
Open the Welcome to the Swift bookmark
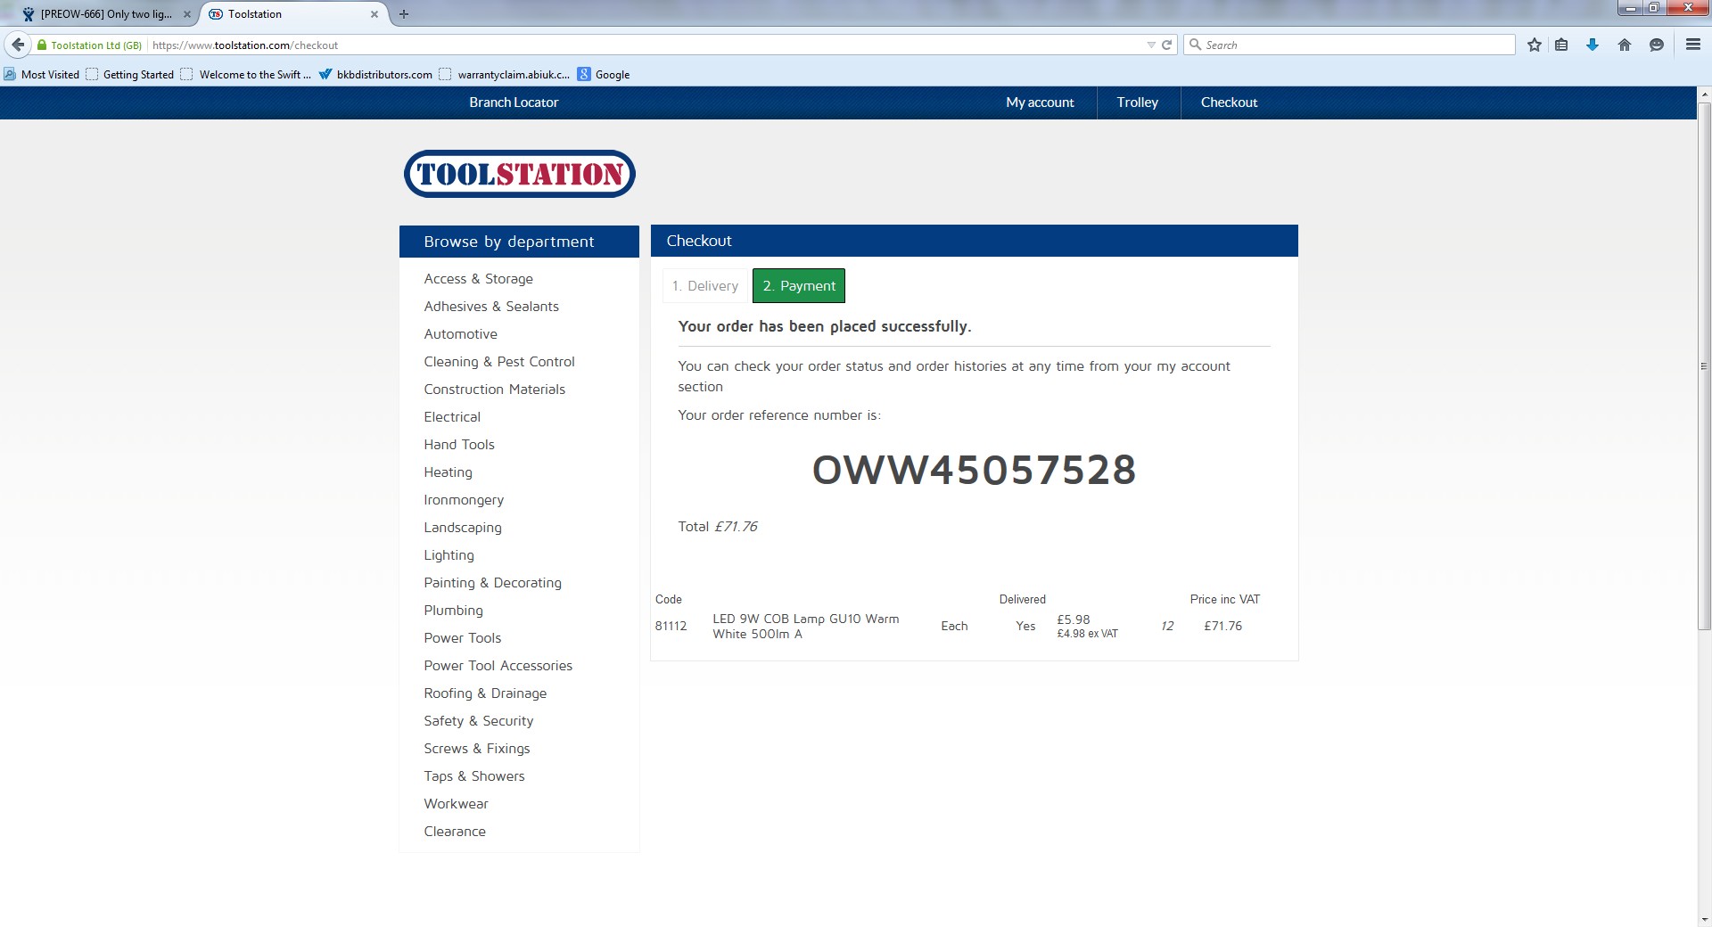246,74
